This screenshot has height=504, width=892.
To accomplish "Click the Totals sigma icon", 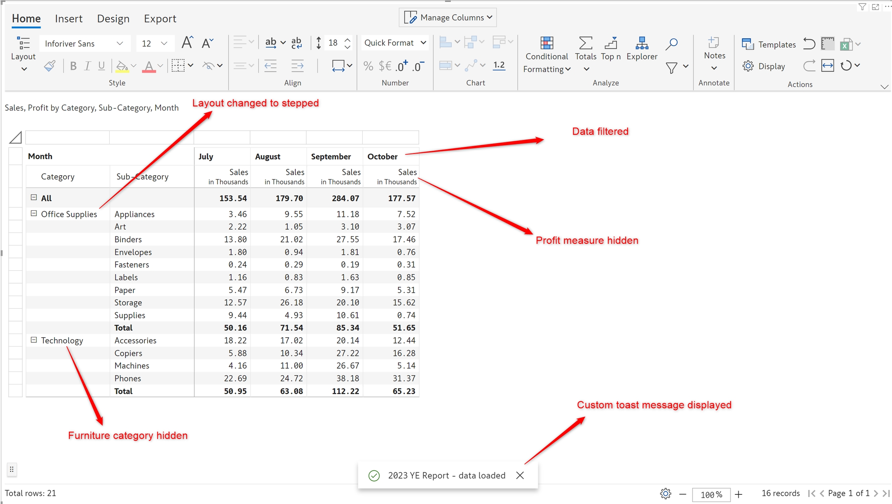I will [x=585, y=43].
